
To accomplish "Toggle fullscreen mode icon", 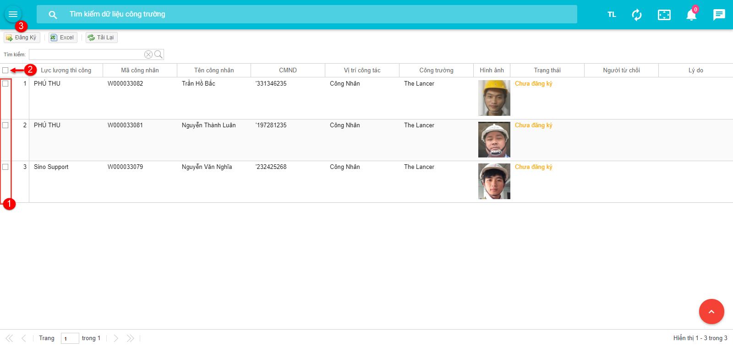I will tap(664, 15).
